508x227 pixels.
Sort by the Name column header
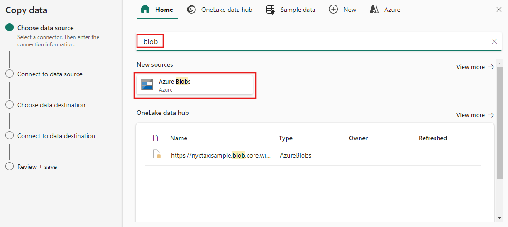tap(179, 138)
